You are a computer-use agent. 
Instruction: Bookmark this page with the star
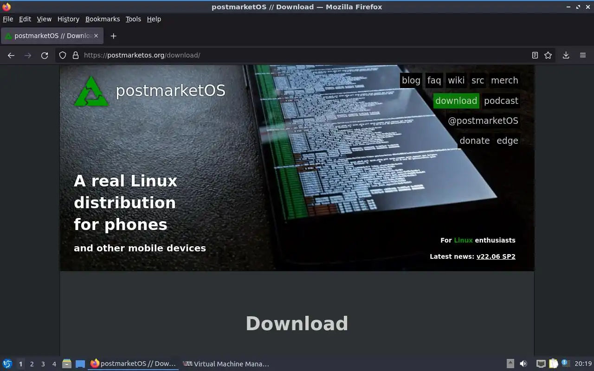[x=548, y=55]
